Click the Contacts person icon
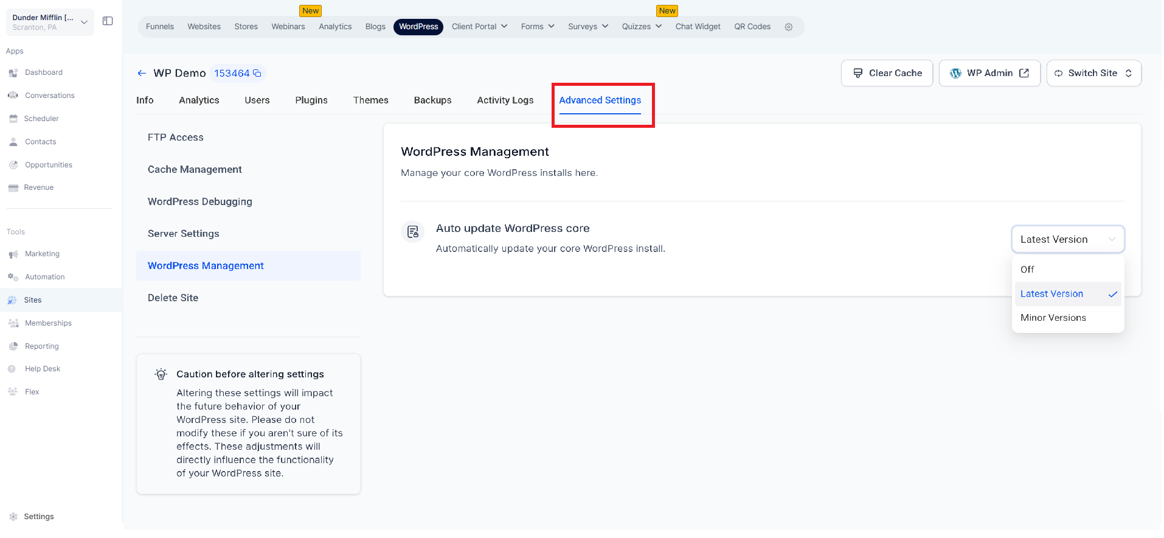 point(13,142)
